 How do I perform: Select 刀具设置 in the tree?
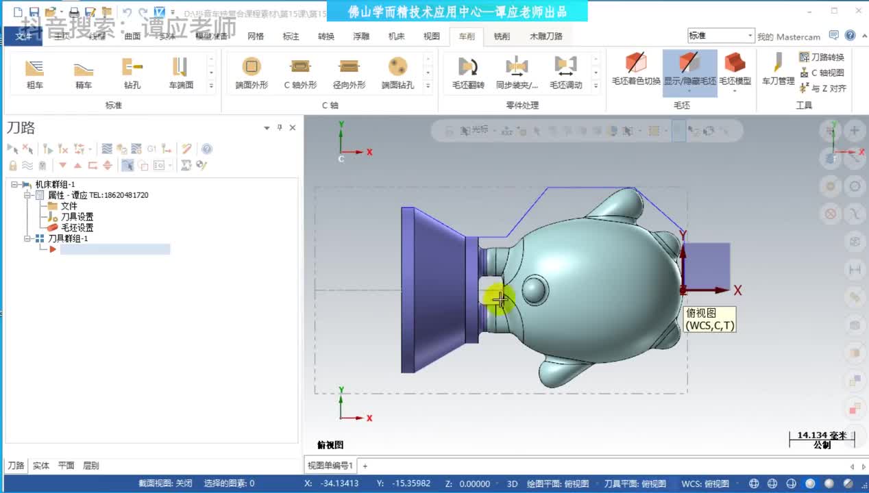[77, 216]
